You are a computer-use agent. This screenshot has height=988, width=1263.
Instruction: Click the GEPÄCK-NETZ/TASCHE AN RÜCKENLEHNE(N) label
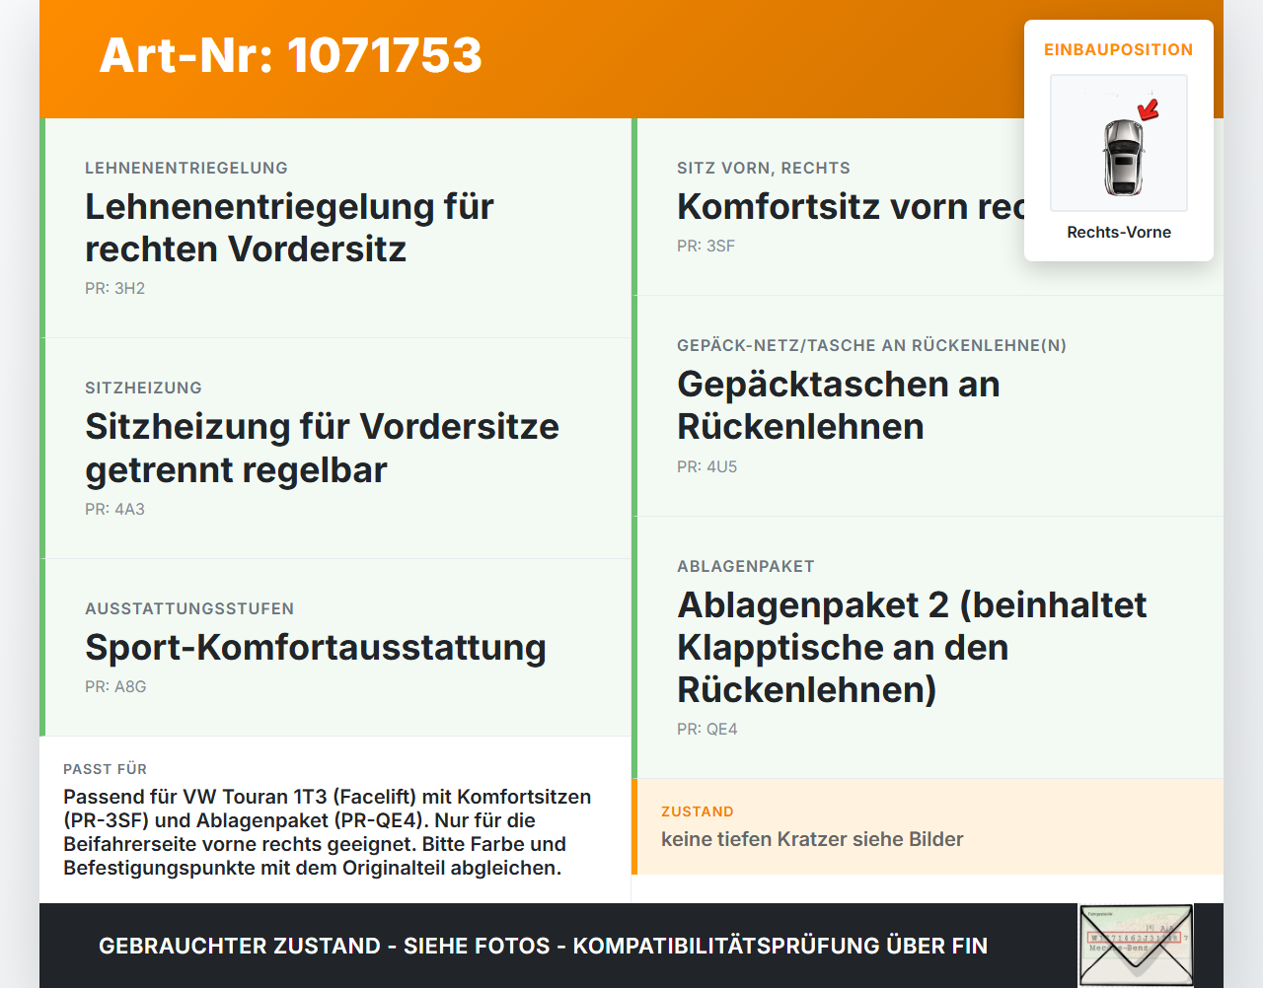click(x=871, y=345)
